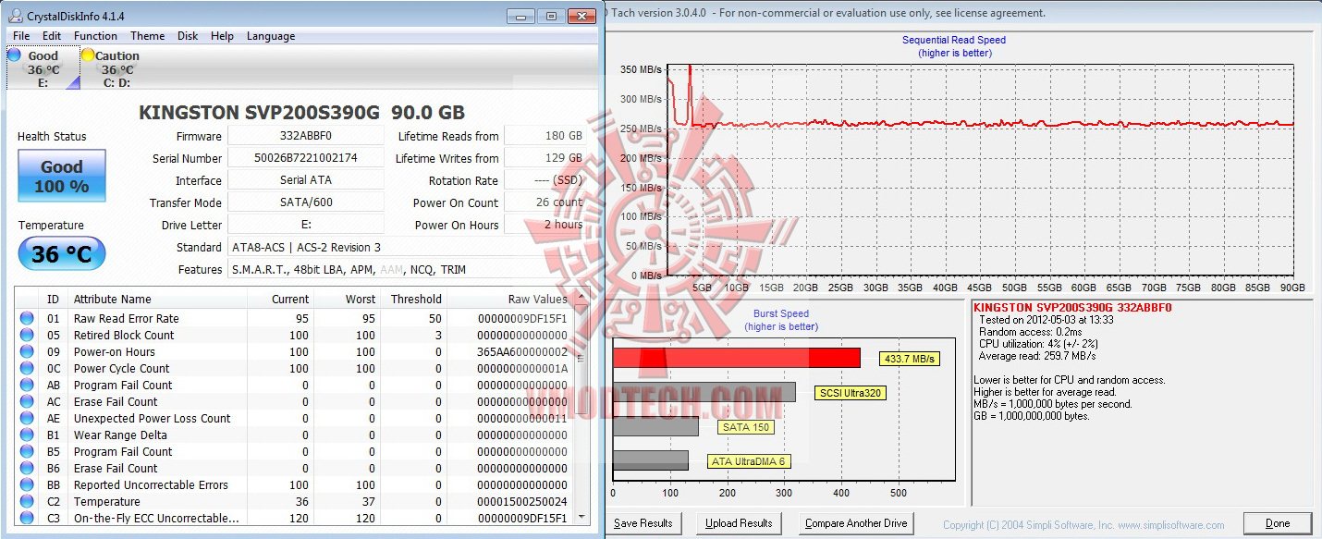This screenshot has height=539, width=1322.
Task: Open the Disk menu
Action: pos(188,36)
